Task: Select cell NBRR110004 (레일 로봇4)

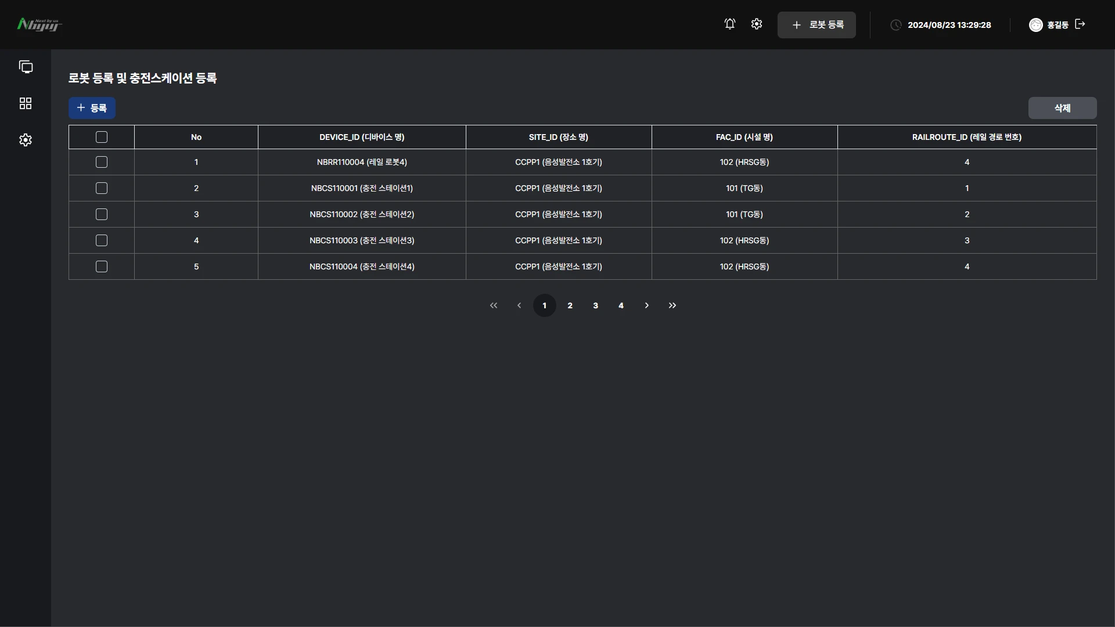Action: [x=362, y=162]
